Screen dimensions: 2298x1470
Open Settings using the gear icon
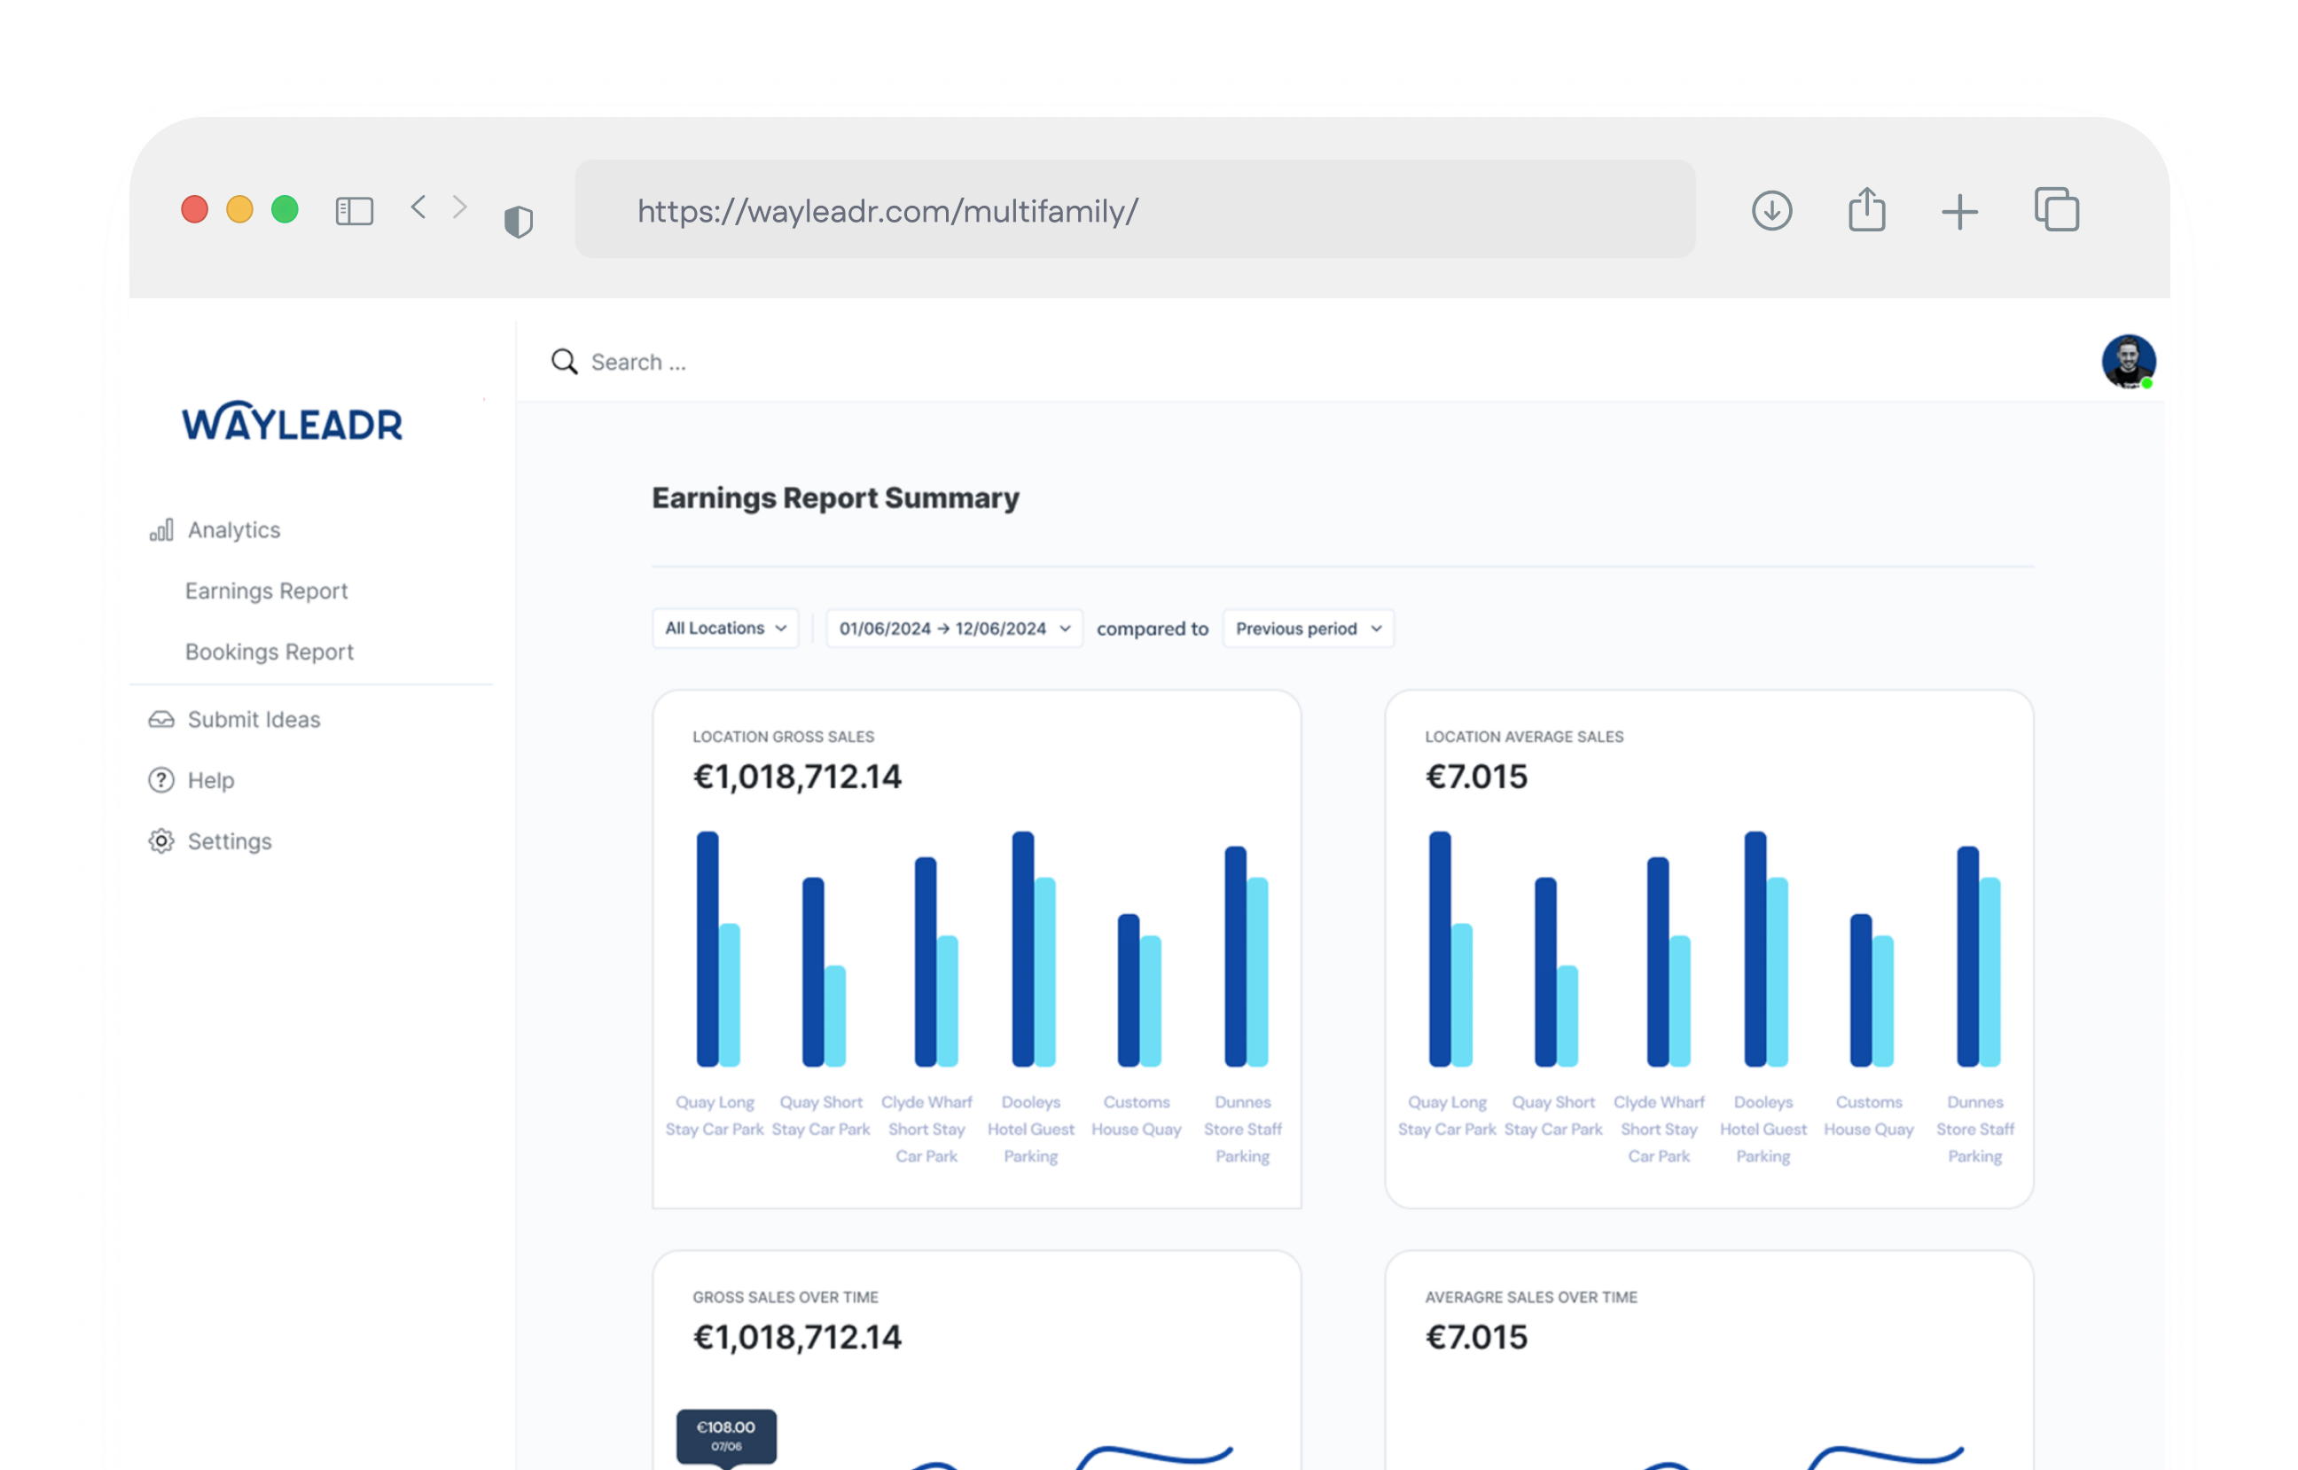pyautogui.click(x=162, y=841)
